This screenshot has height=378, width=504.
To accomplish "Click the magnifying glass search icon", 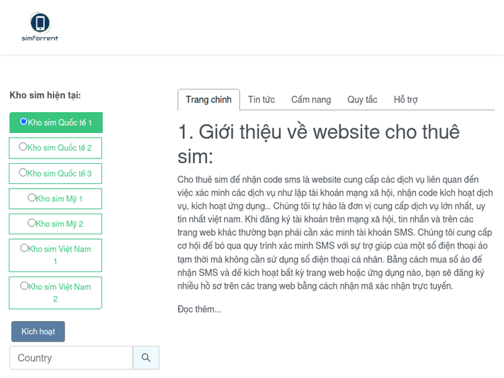I will click(x=146, y=358).
